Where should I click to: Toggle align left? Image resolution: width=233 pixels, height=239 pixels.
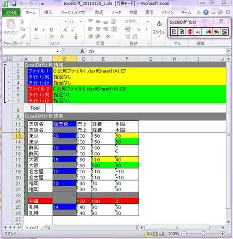(90, 29)
